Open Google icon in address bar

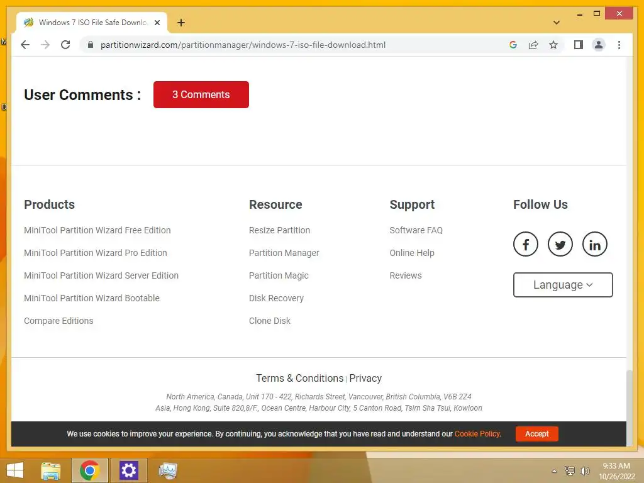tap(513, 45)
